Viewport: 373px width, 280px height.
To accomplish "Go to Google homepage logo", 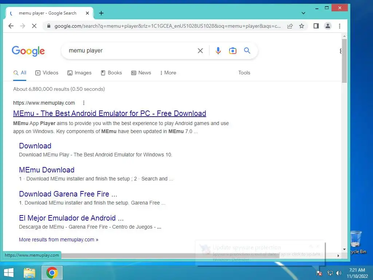I will (x=28, y=51).
